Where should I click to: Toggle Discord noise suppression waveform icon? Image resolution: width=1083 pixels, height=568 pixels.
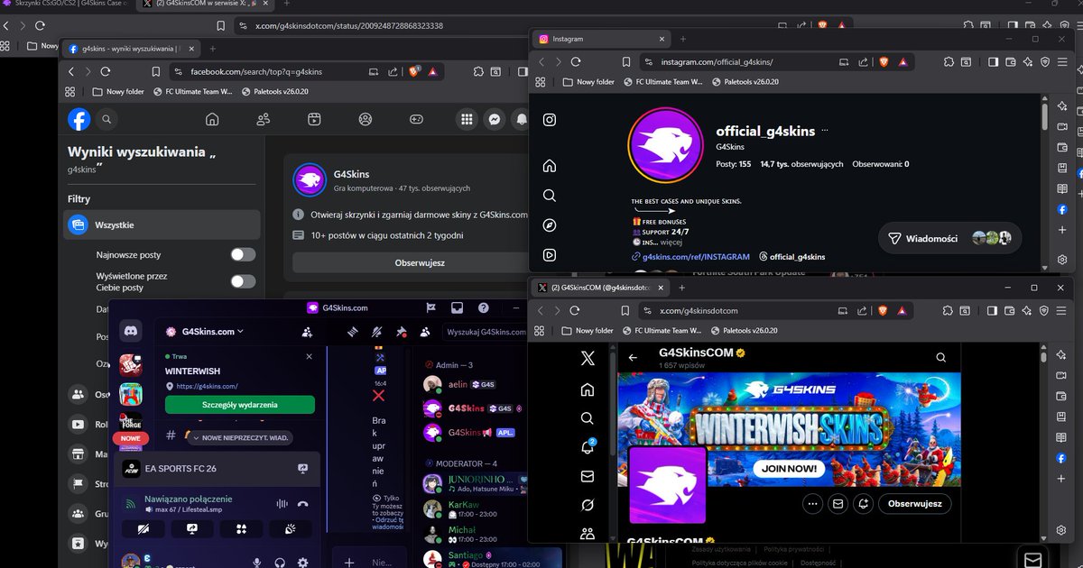[282, 504]
